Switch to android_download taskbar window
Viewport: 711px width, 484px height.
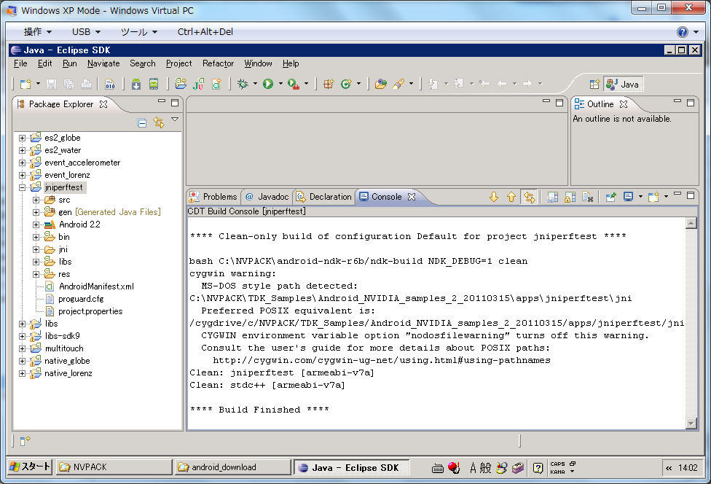[232, 467]
